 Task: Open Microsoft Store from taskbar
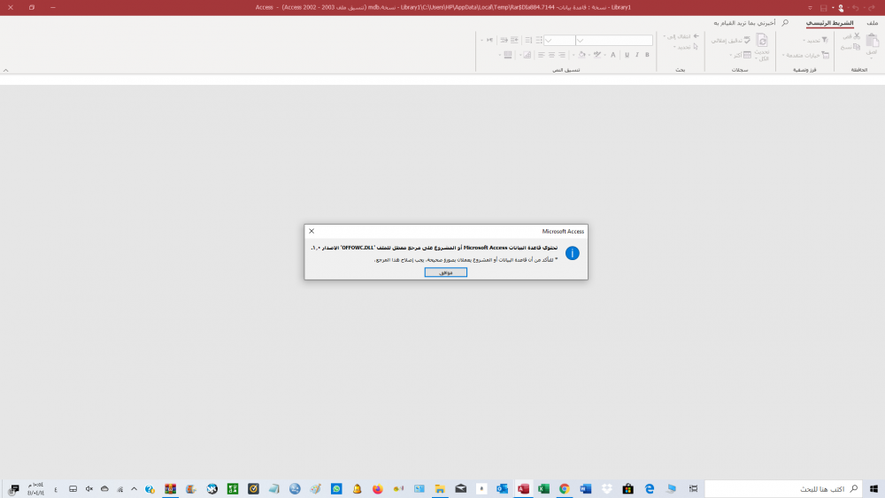coord(628,489)
